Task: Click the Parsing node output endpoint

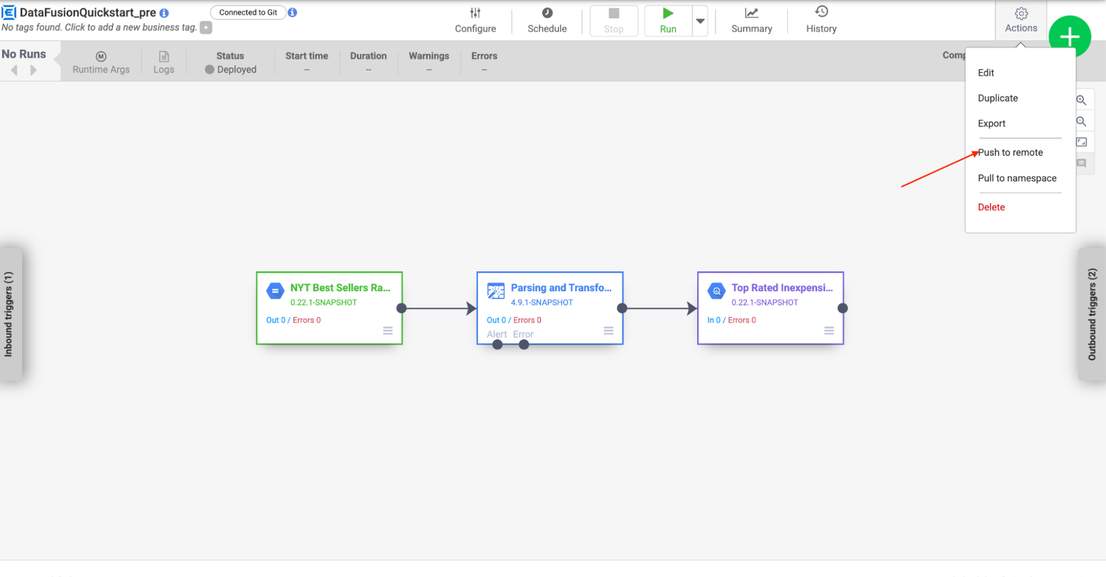Action: click(622, 308)
